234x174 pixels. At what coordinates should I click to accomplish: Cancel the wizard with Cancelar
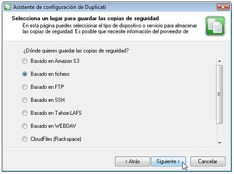pos(208,161)
